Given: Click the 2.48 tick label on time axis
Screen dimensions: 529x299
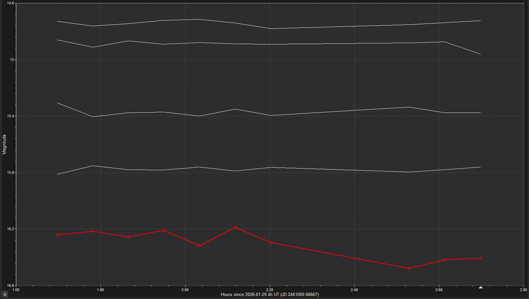Looking at the screenshot, I should point(354,290).
